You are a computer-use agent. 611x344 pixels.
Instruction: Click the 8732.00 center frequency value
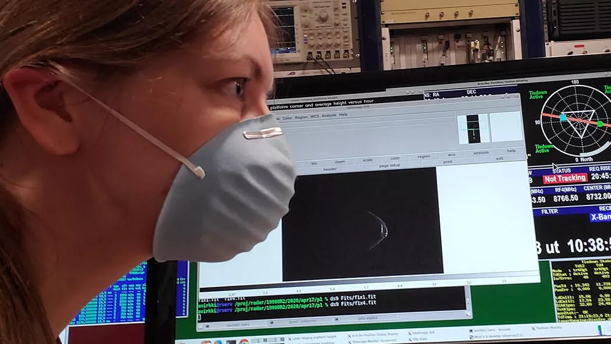pyautogui.click(x=598, y=197)
